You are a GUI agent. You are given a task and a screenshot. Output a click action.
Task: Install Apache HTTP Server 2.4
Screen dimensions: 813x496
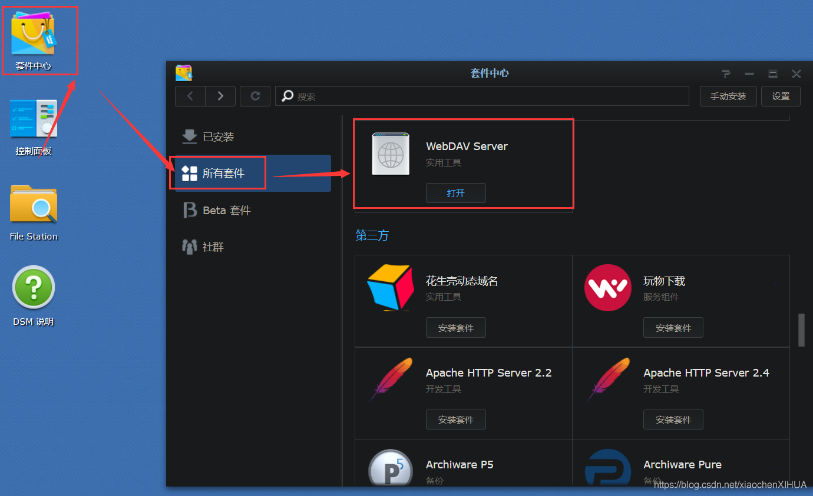673,420
